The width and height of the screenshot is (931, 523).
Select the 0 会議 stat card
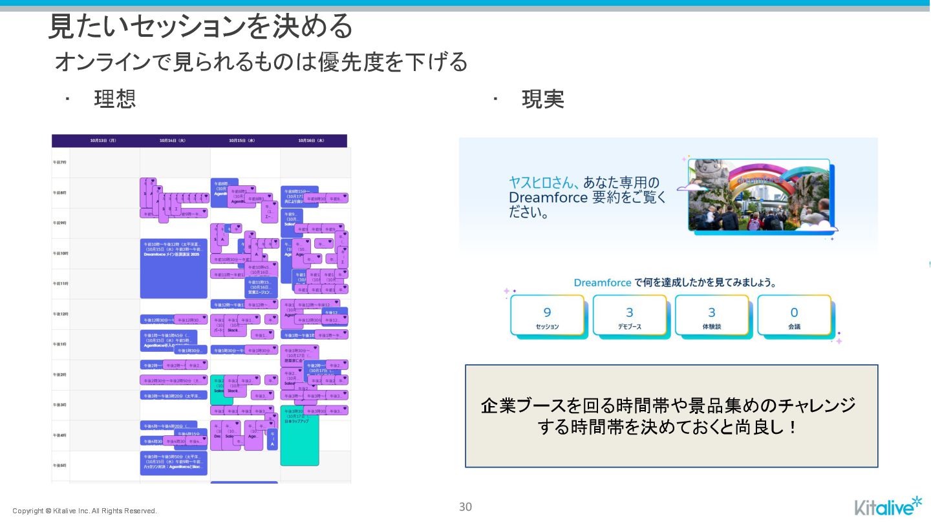[x=795, y=316]
